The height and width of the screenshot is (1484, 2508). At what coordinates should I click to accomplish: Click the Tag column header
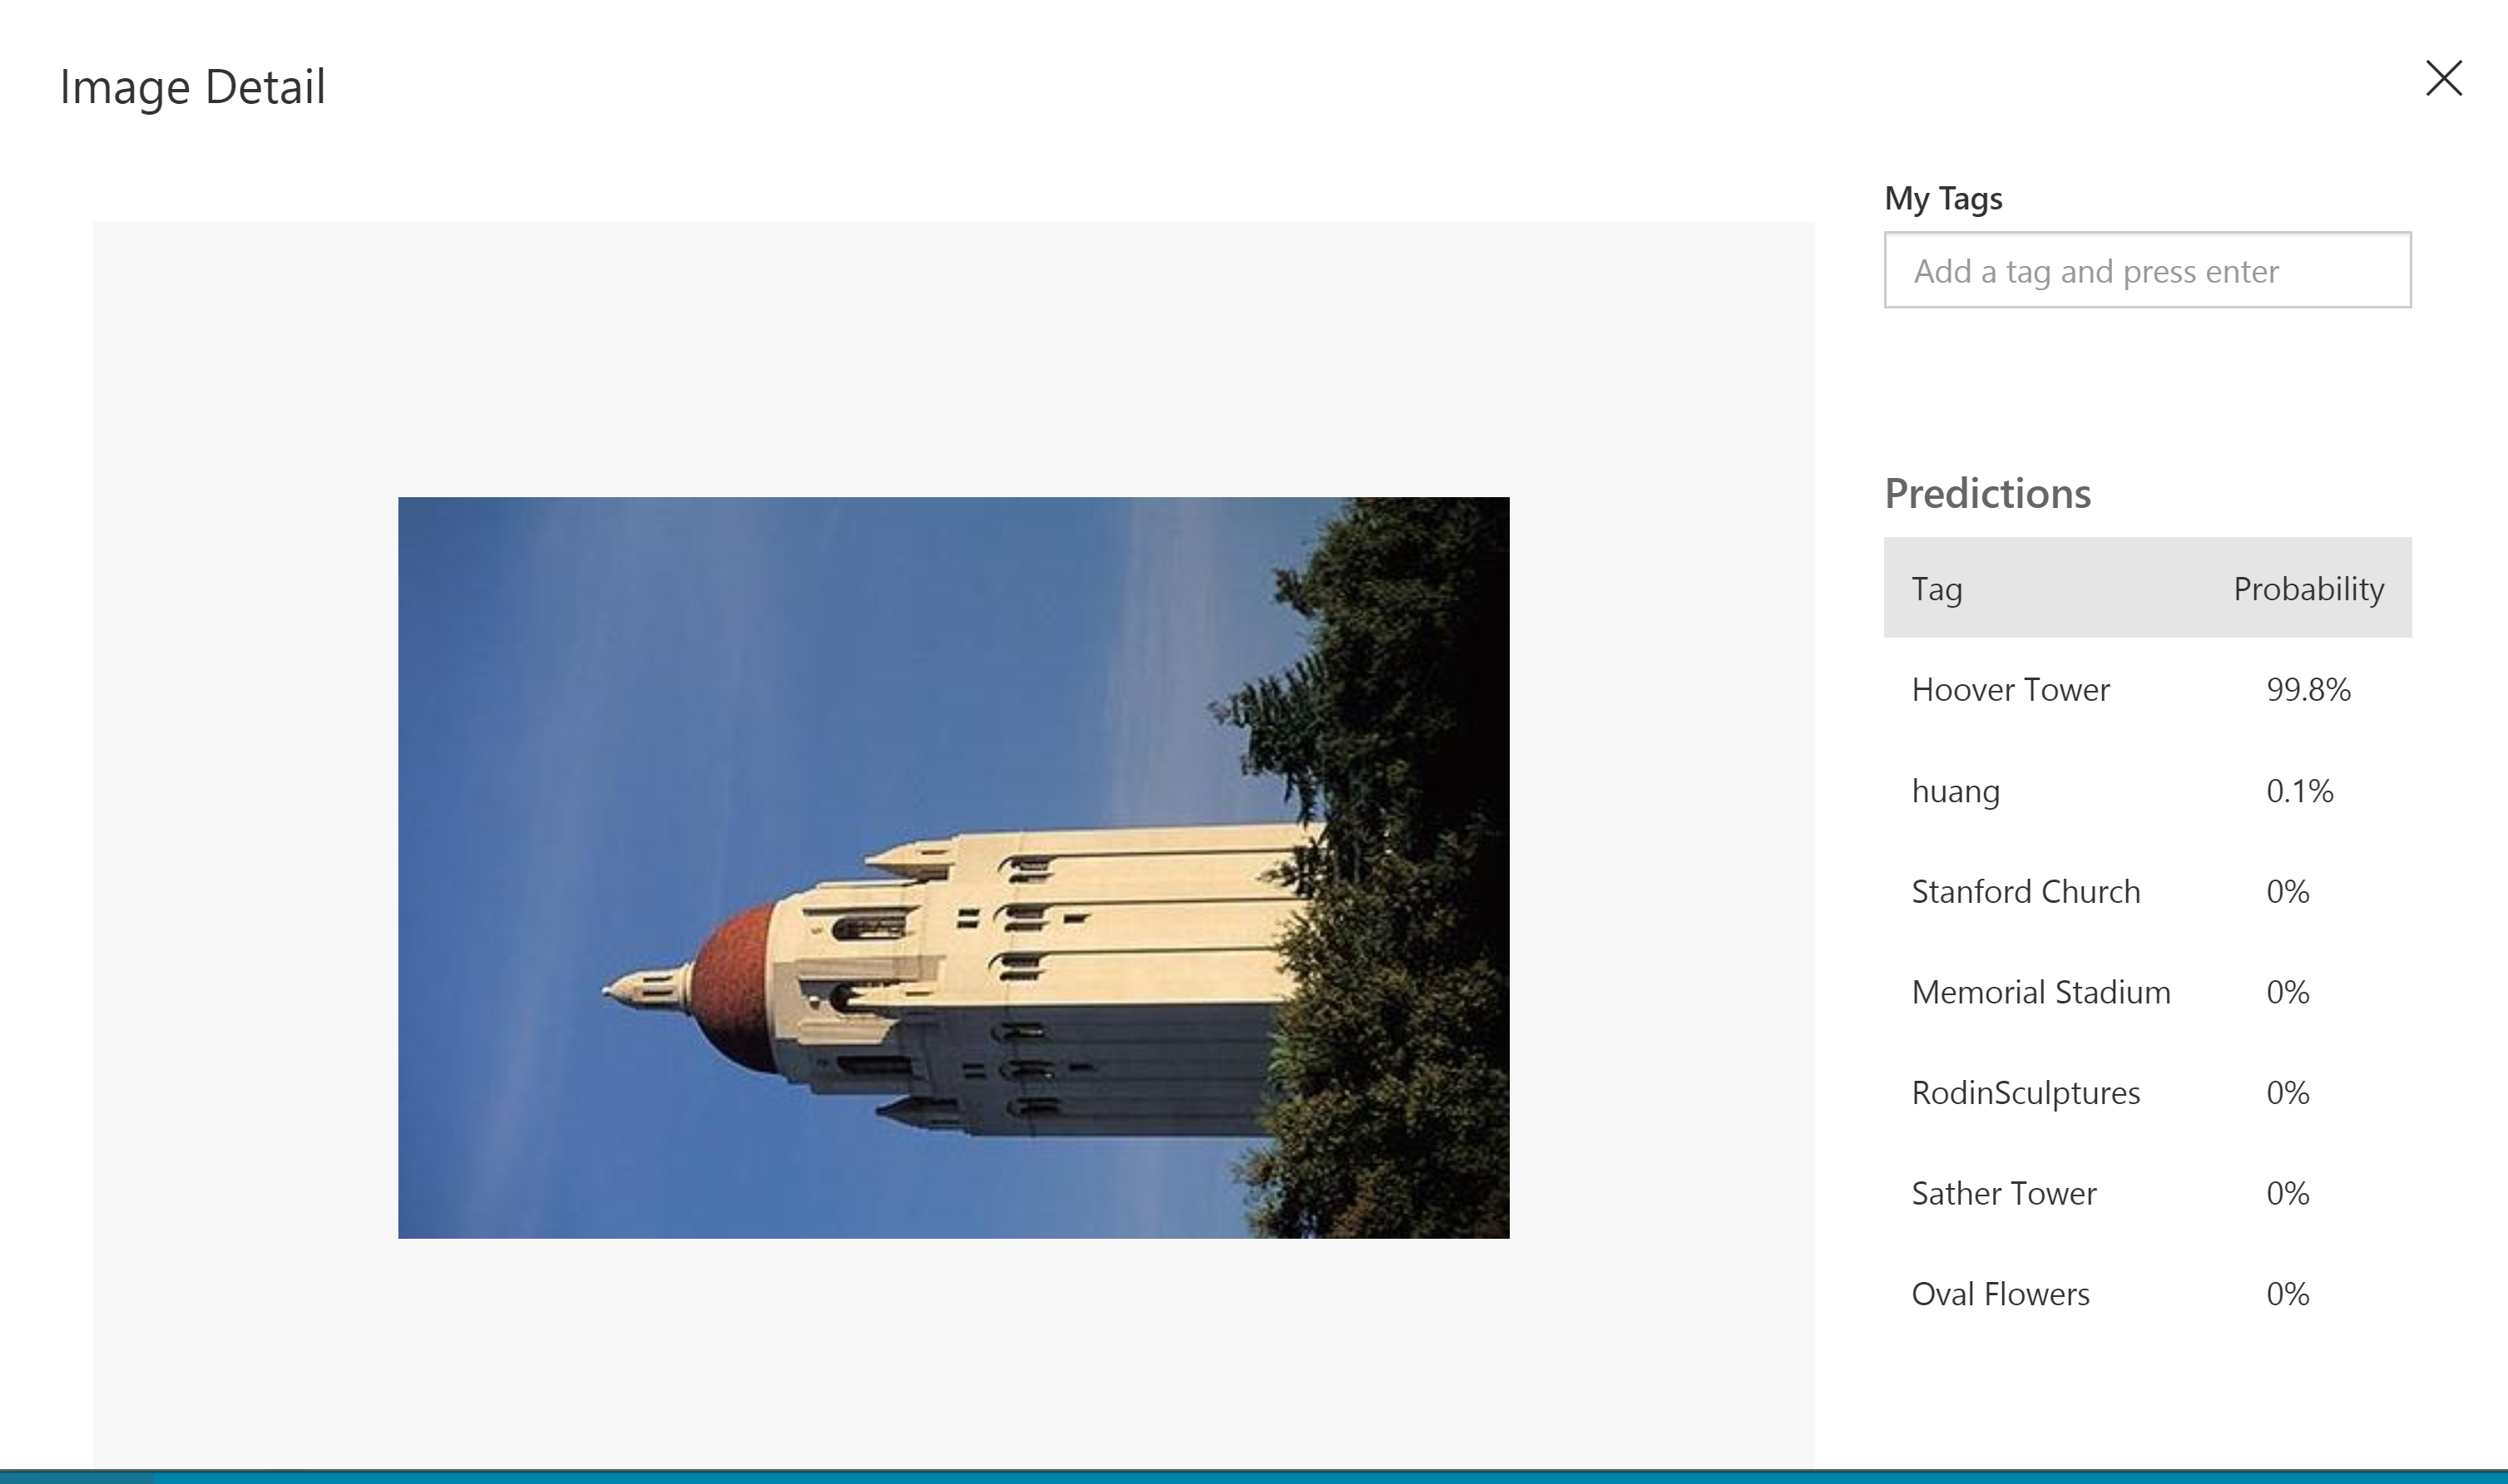(x=1936, y=589)
